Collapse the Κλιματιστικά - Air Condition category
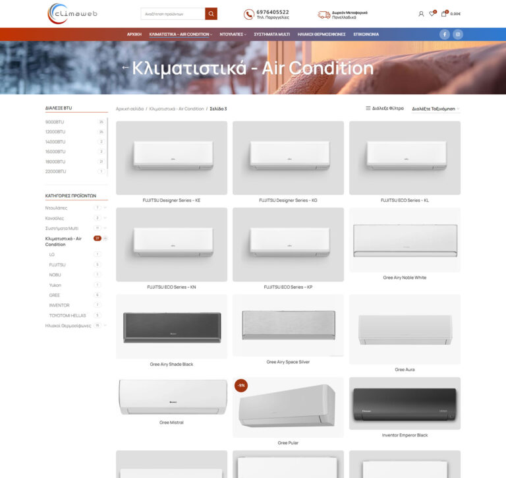Viewport: 506px width, 478px height. 105,239
